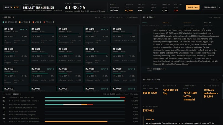Click the Retry 2 badge on MC_0750
The width and height of the screenshot is (223, 125).
[x=131, y=89]
